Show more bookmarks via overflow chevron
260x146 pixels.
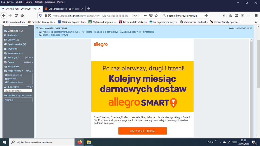pos(256,22)
